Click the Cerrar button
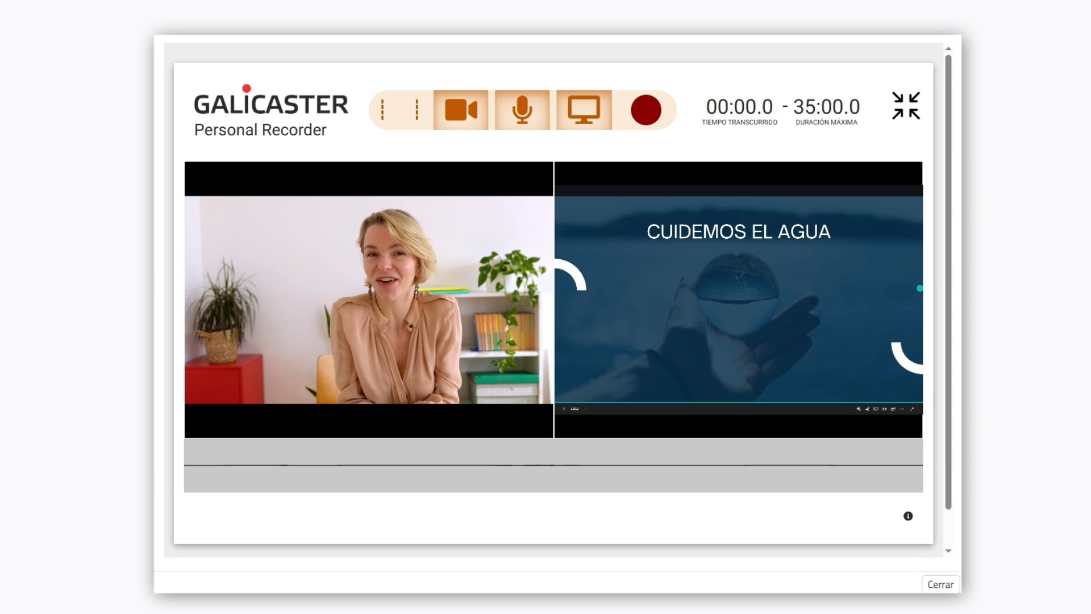 pyautogui.click(x=940, y=584)
